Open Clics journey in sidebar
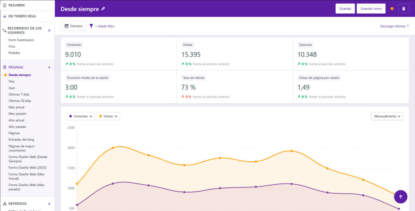 click(x=12, y=46)
